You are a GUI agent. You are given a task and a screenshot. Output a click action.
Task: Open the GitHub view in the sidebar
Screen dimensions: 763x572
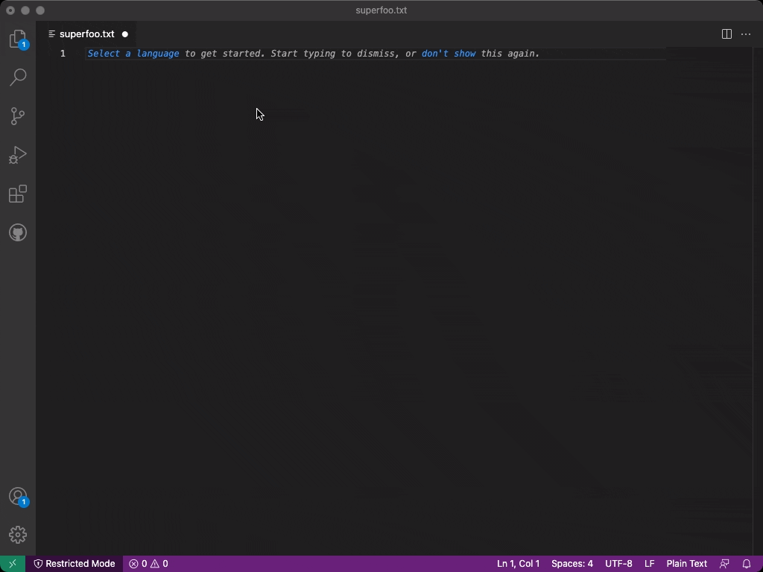pyautogui.click(x=18, y=232)
